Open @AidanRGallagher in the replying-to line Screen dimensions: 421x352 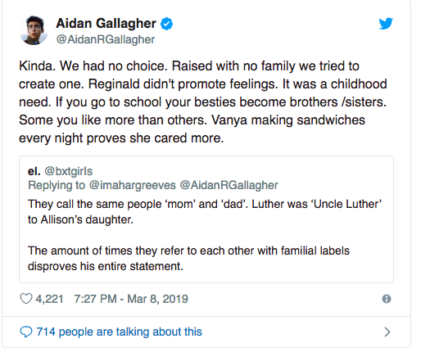point(229,185)
